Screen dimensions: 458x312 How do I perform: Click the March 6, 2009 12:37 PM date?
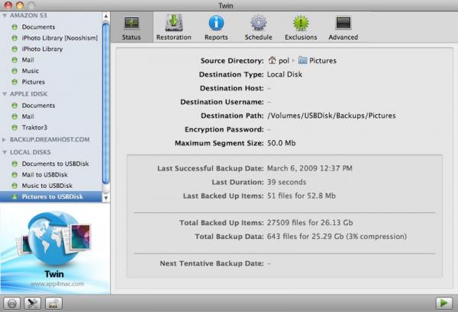point(310,168)
